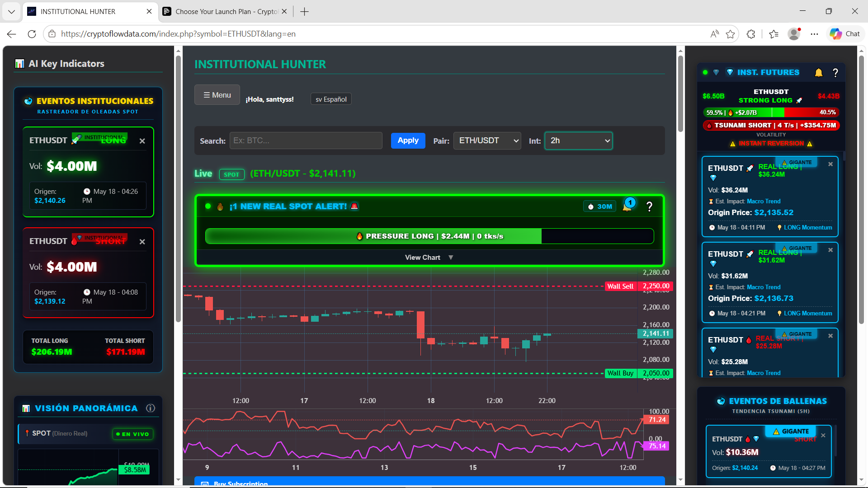Open the browser profile avatar
Image resolution: width=868 pixels, height=488 pixels.
[x=794, y=34]
